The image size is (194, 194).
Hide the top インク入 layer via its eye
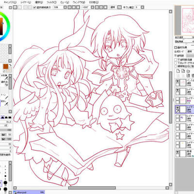coord(178,81)
